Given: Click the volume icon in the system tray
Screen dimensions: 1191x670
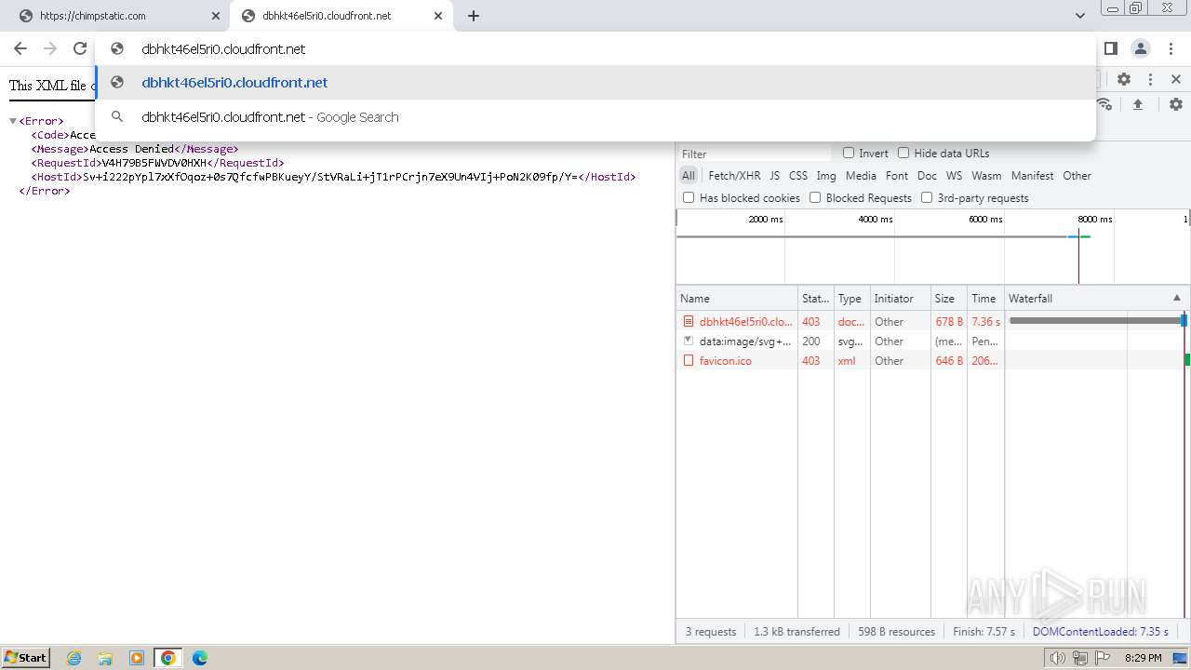Looking at the screenshot, I should coord(1057,658).
